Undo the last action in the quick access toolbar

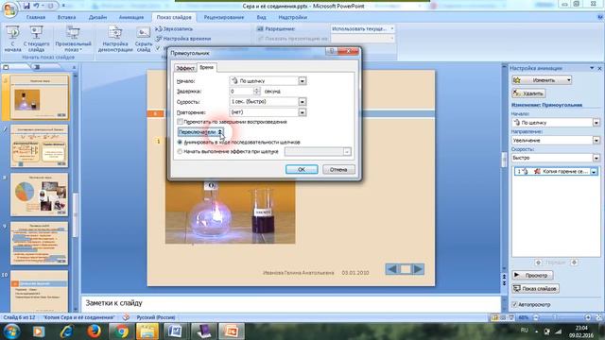point(36,6)
